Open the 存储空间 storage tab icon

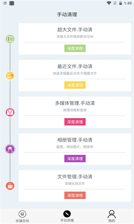click(x=22, y=214)
